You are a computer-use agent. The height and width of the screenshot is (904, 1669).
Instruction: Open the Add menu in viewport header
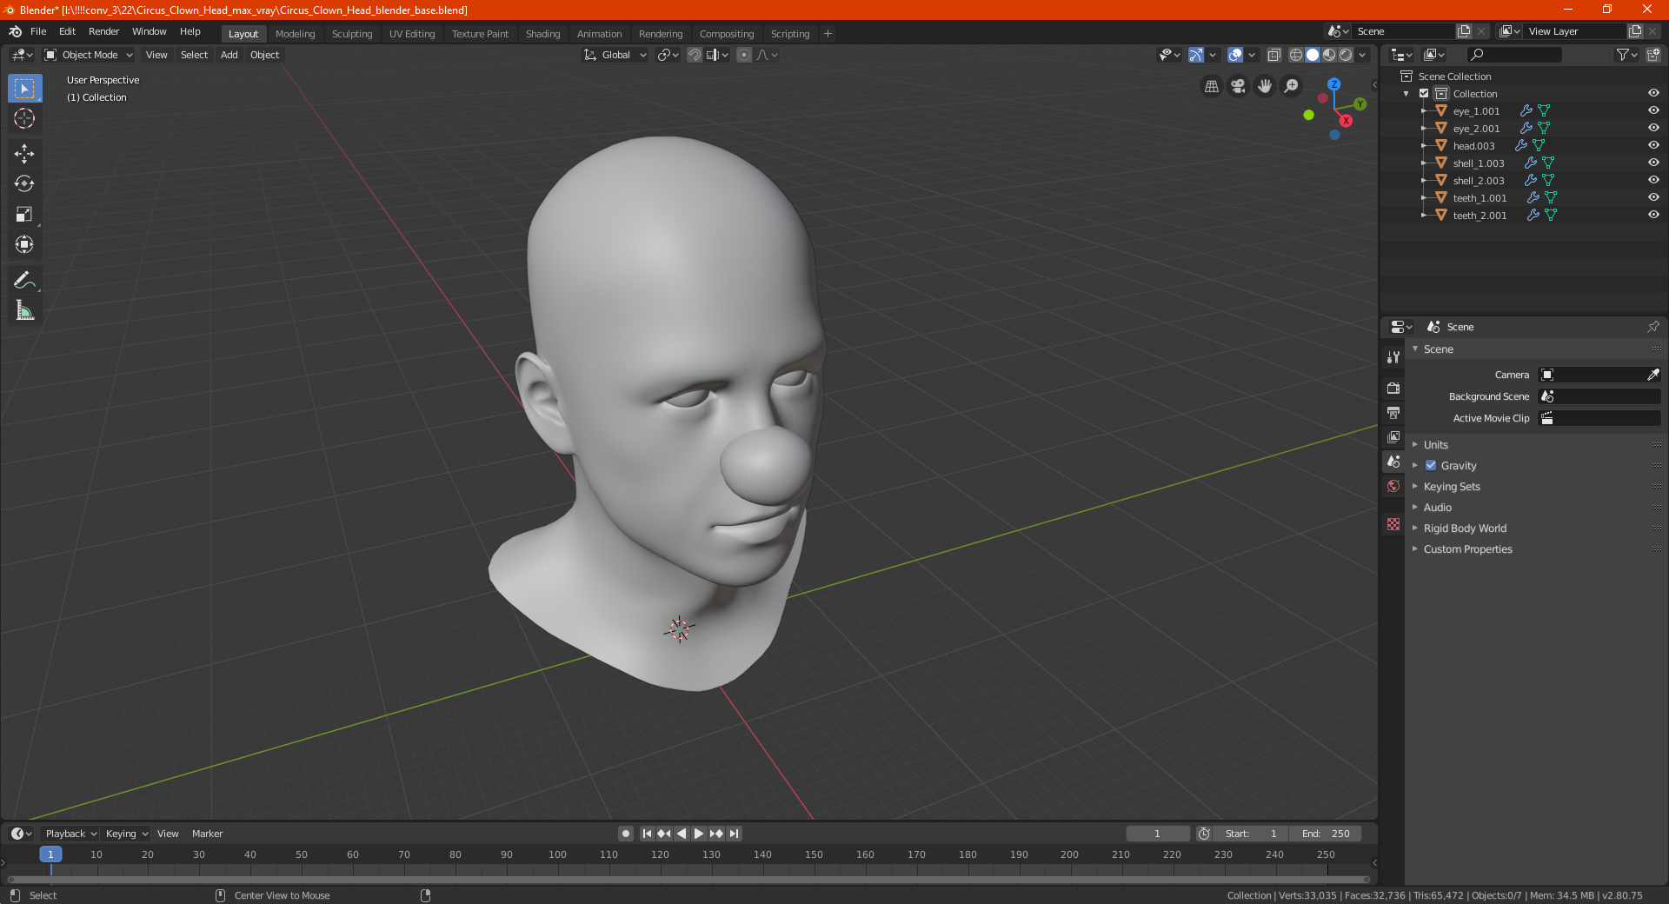pos(229,55)
